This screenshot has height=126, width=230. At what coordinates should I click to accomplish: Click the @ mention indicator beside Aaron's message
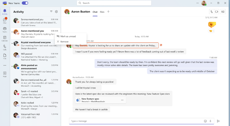point(161,45)
